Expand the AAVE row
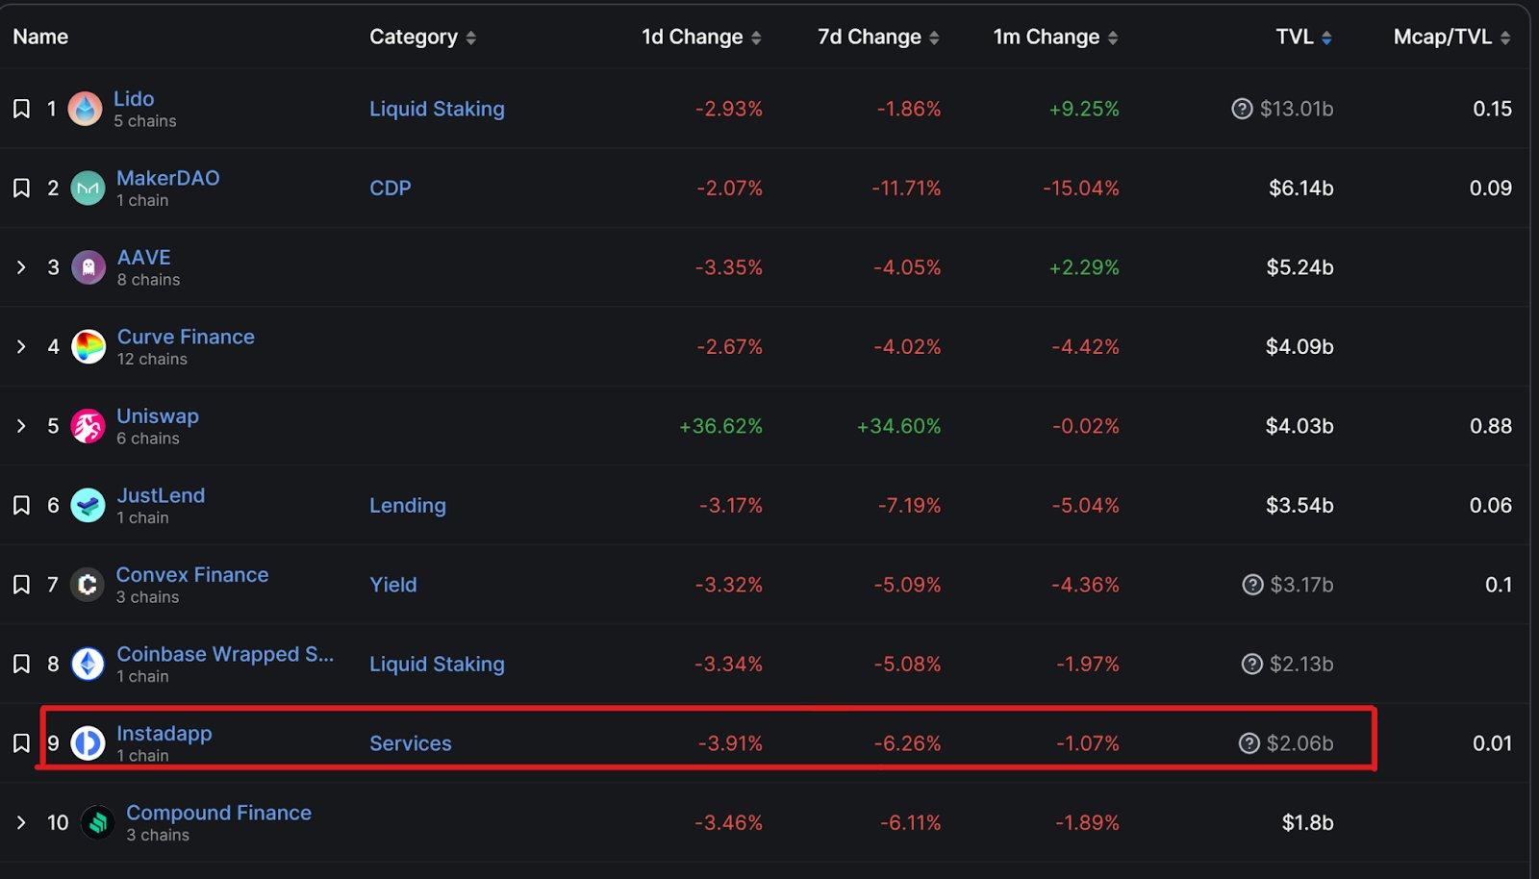 21,267
